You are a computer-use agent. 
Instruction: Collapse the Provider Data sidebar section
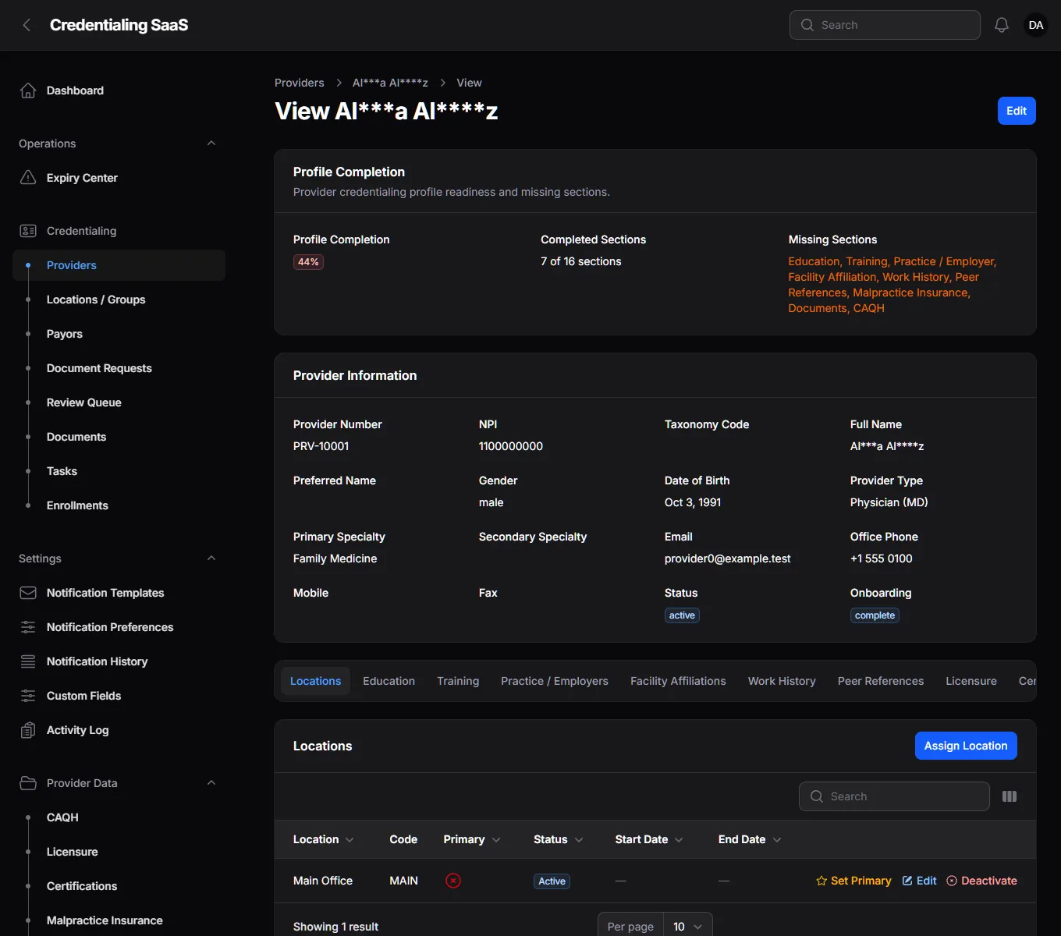(211, 783)
